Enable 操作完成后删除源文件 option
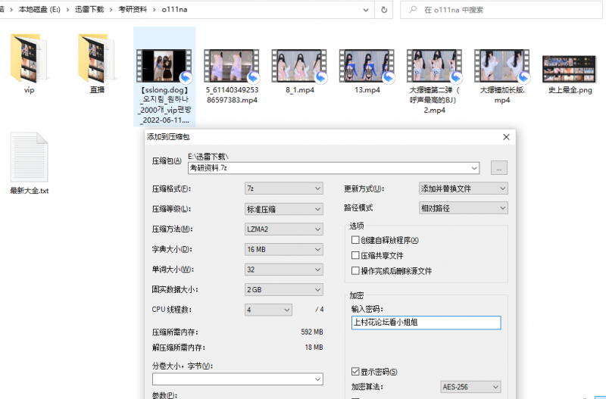The width and height of the screenshot is (606, 399). (355, 270)
